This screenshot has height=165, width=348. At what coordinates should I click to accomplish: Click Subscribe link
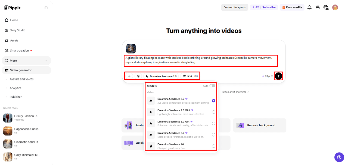269,7
